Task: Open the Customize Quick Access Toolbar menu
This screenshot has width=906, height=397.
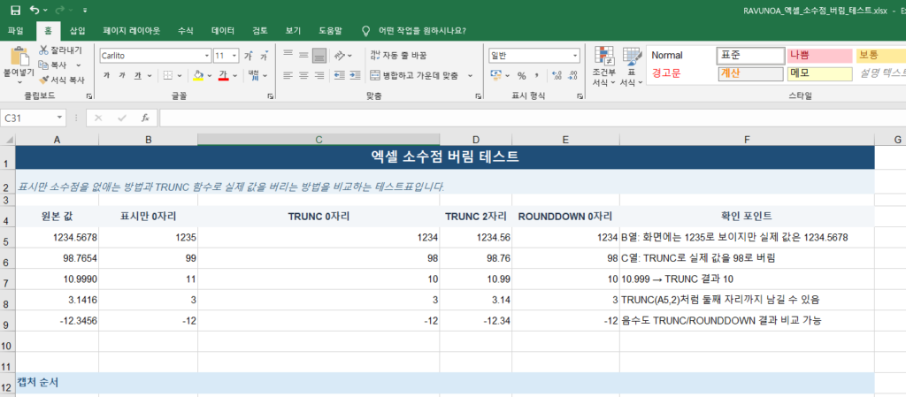Action: [86, 11]
